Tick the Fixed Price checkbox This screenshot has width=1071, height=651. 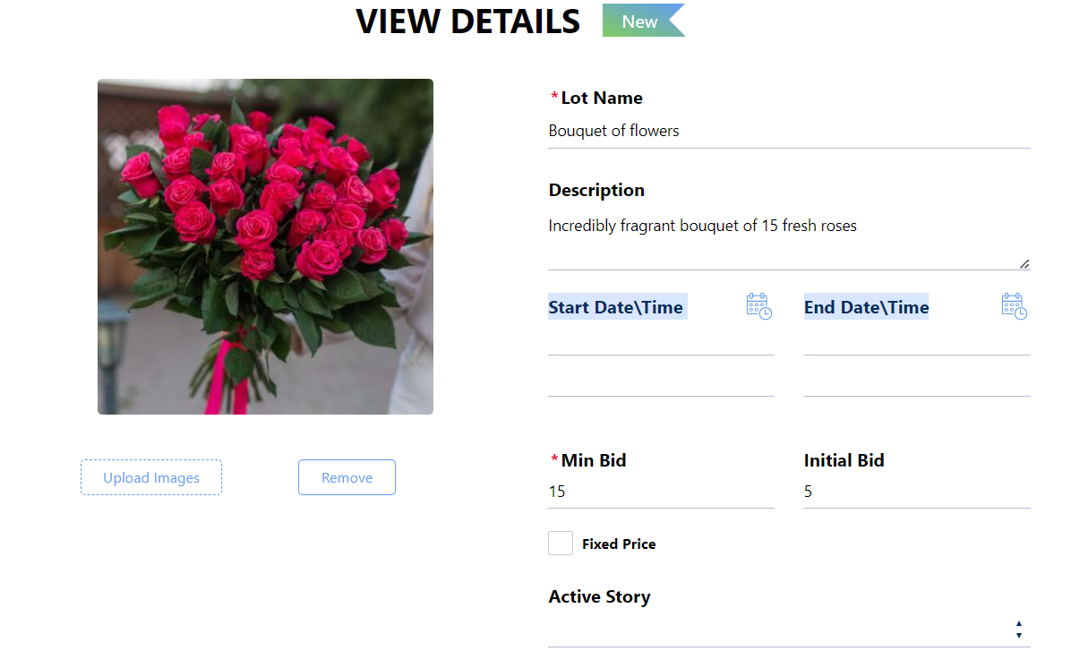pos(560,543)
